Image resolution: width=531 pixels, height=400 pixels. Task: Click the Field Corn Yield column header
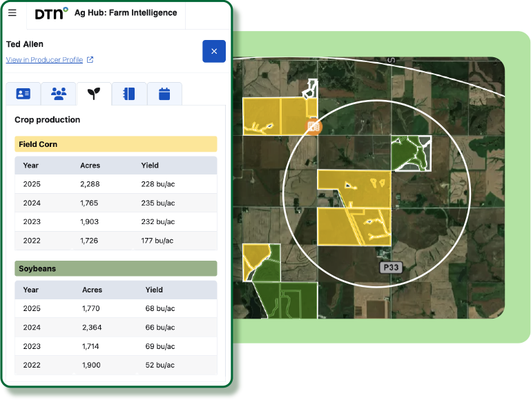150,166
